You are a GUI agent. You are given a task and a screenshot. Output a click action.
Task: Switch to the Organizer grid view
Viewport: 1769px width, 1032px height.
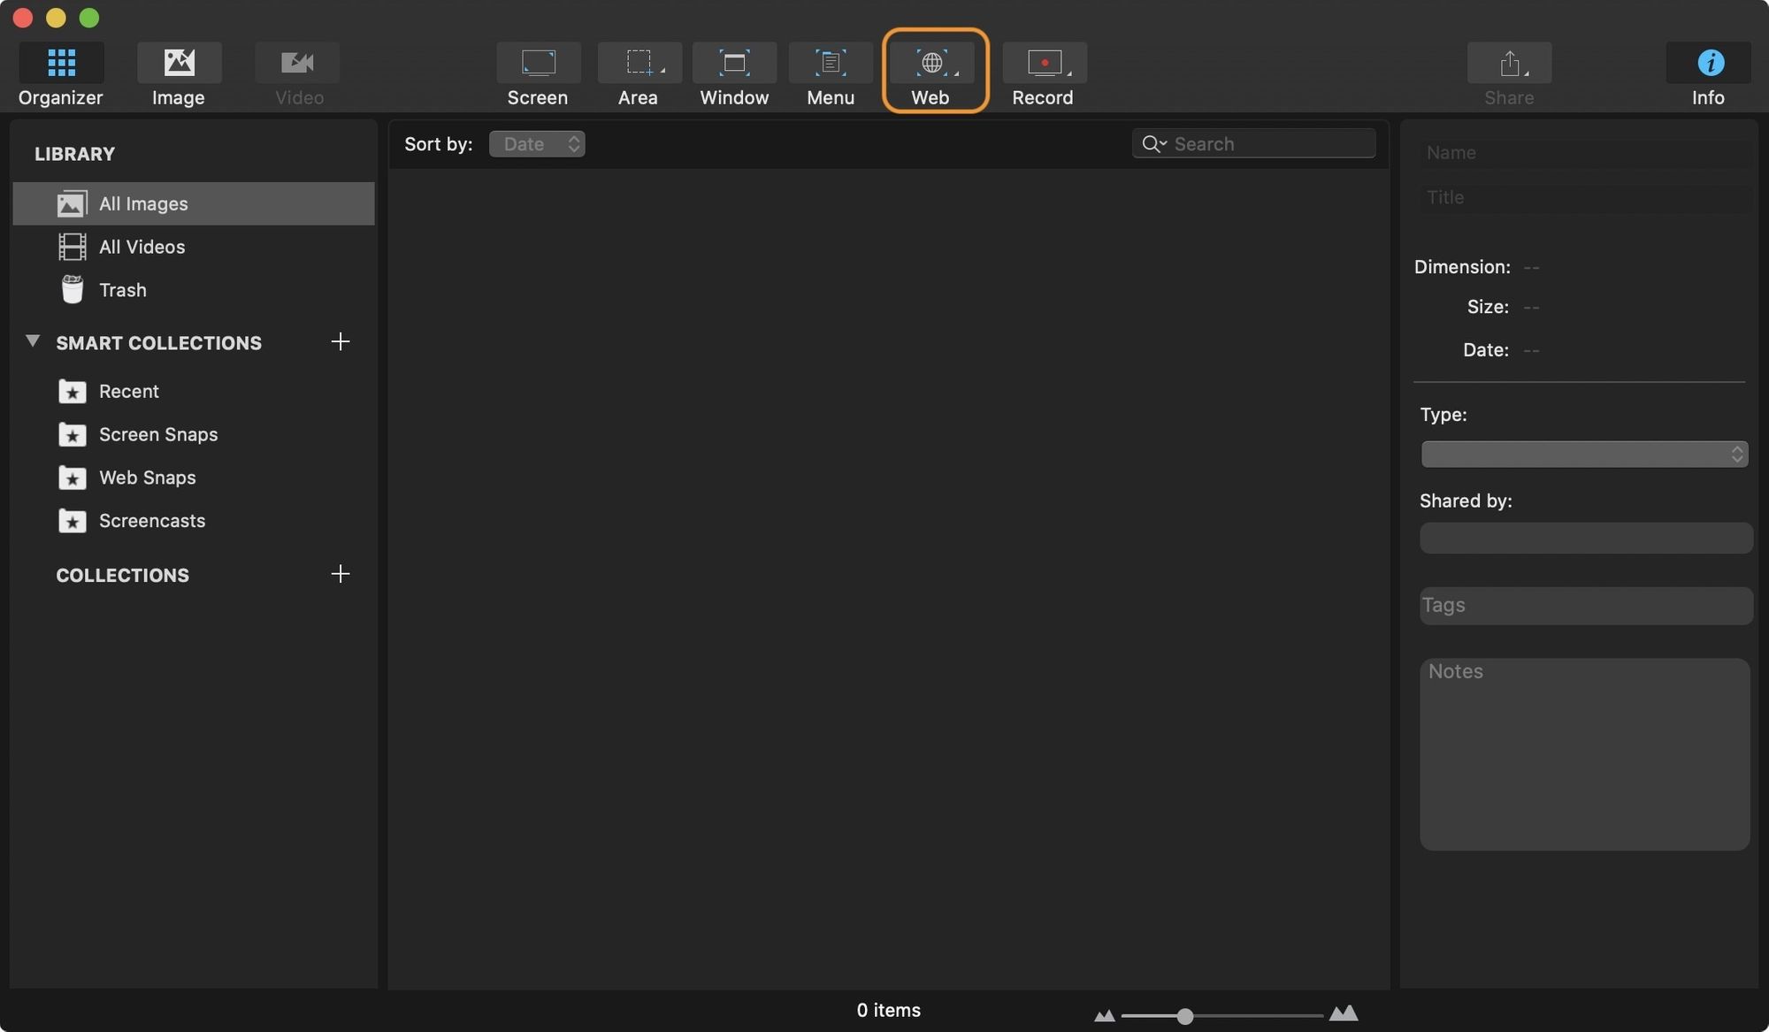click(61, 63)
